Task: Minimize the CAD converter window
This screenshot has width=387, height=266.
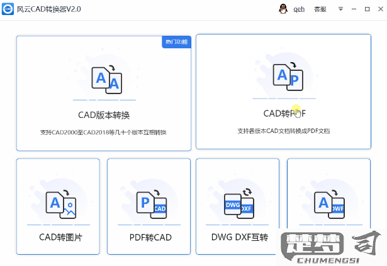Action: (x=354, y=9)
